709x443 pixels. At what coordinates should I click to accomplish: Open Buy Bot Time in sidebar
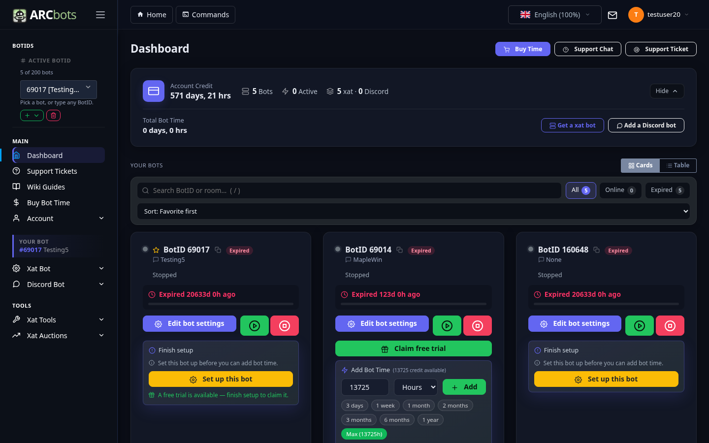tap(59, 203)
